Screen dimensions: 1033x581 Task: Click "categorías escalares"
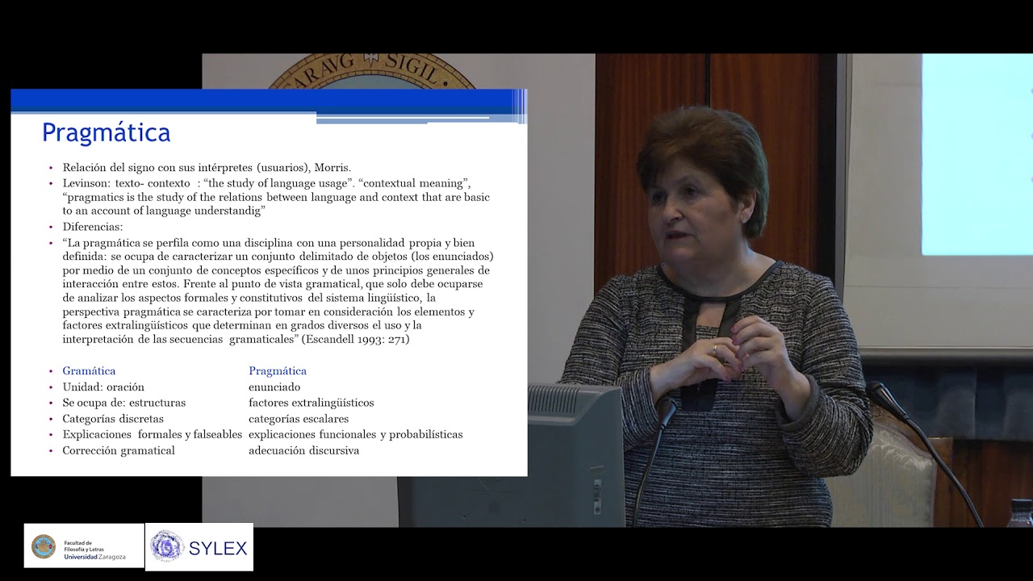coord(299,419)
